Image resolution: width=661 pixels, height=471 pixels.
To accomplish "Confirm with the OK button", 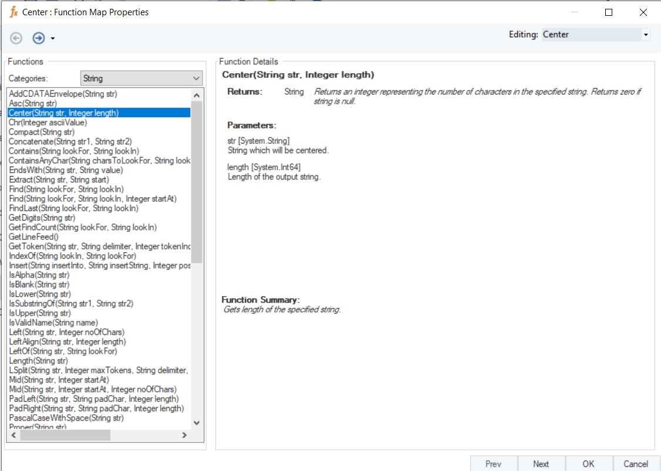I will [588, 463].
